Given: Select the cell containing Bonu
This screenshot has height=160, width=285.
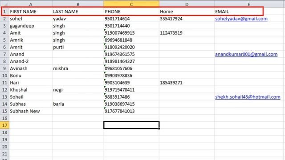Looking at the screenshot, I should 31,76.
